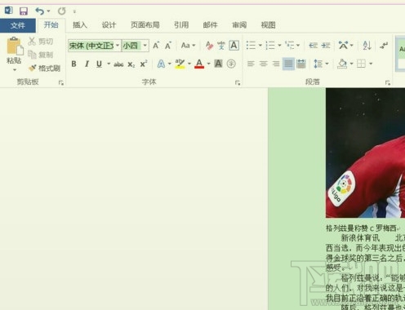The width and height of the screenshot is (405, 310).
Task: Click the Justify alignment icon
Action: point(288,64)
